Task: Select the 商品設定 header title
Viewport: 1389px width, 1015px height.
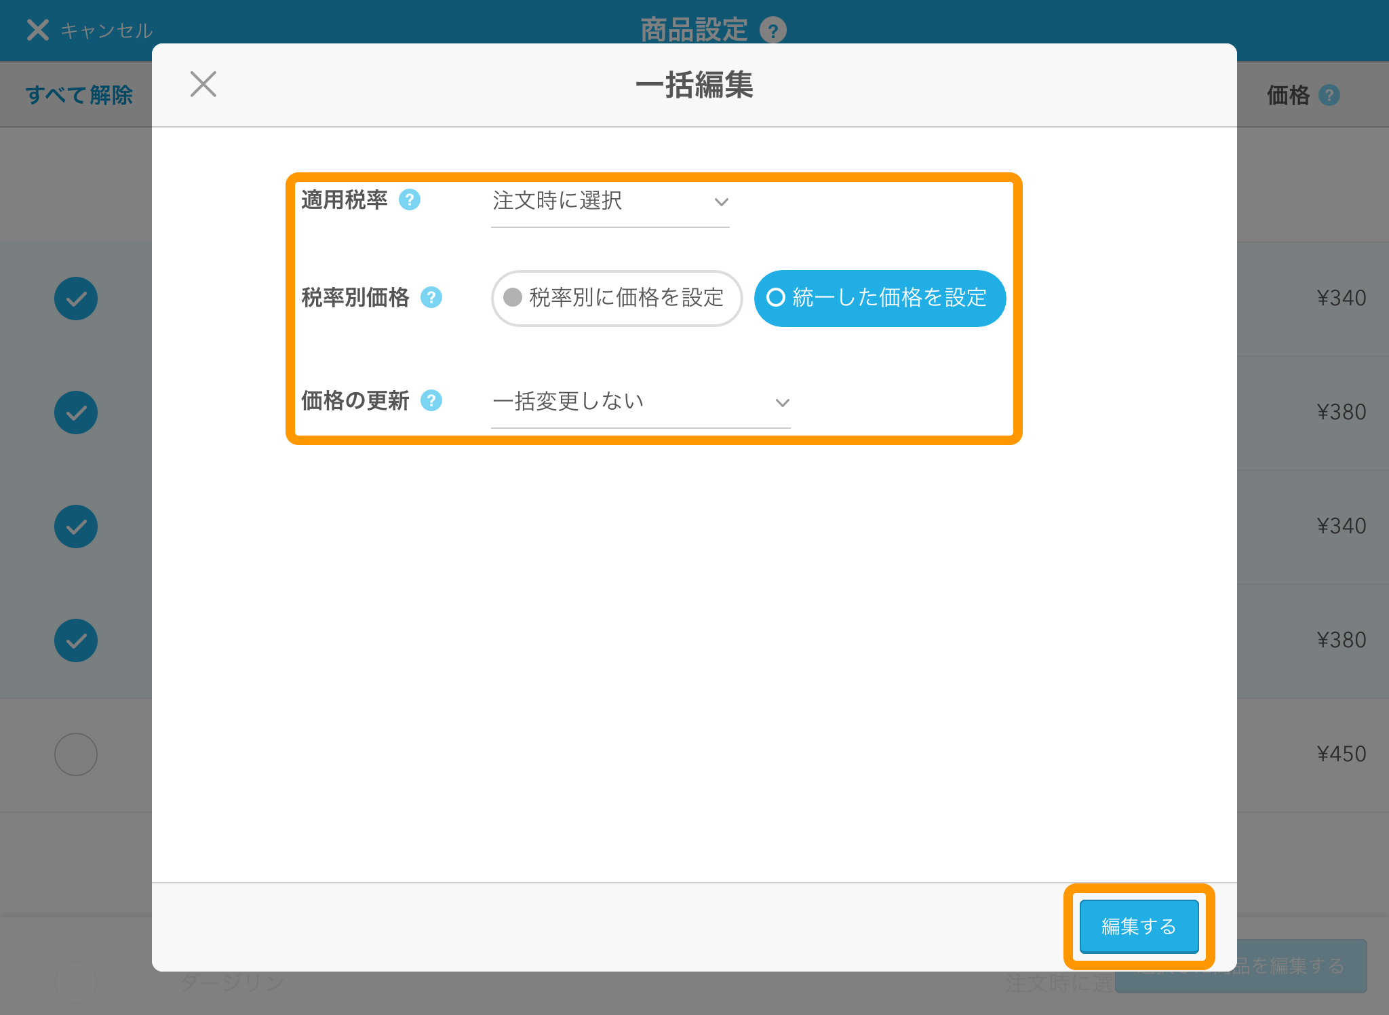Action: tap(693, 28)
